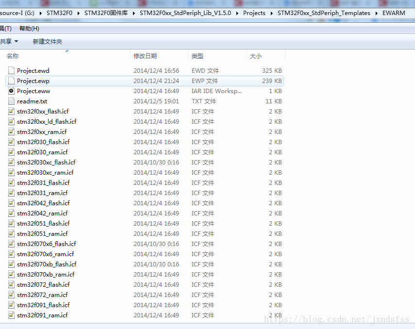Open the 共享 dropdown in toolbar
The height and width of the screenshot is (329, 415).
[x=8, y=42]
